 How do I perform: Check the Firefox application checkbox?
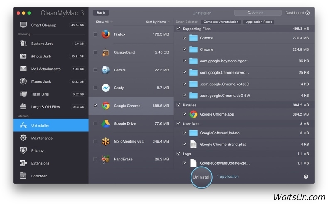95,34
